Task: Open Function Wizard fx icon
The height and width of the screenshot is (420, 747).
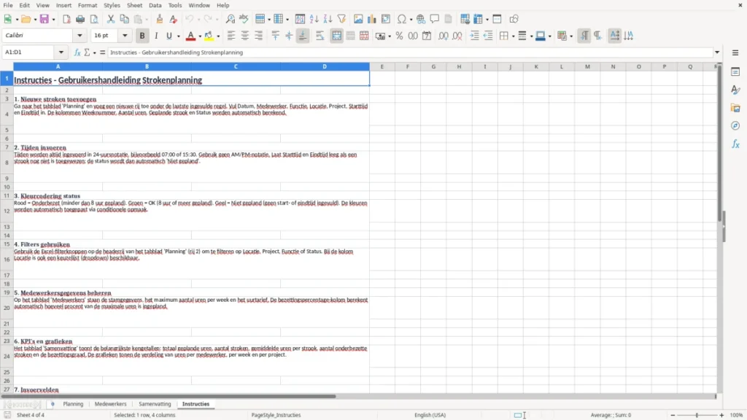Action: tap(77, 52)
